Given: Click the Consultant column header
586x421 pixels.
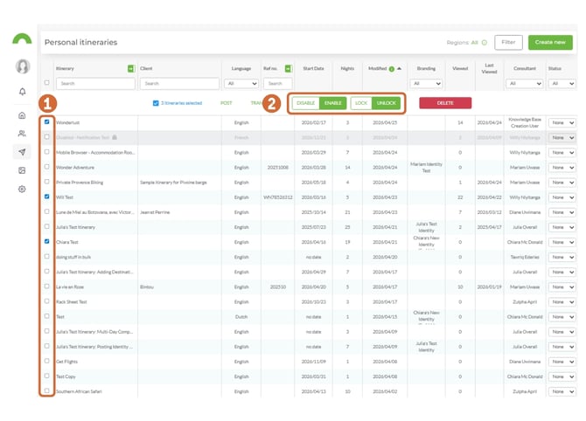Looking at the screenshot, I should 524,69.
